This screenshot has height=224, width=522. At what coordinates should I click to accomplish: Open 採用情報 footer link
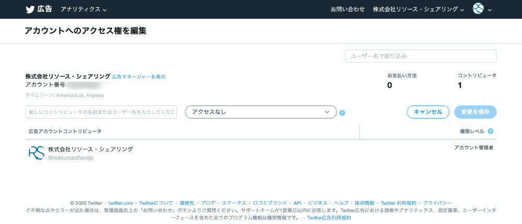click(x=364, y=203)
